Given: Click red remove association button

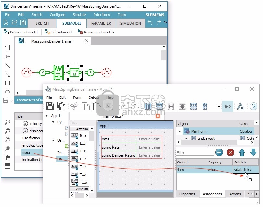Looking at the screenshot, I should click(231, 152).
